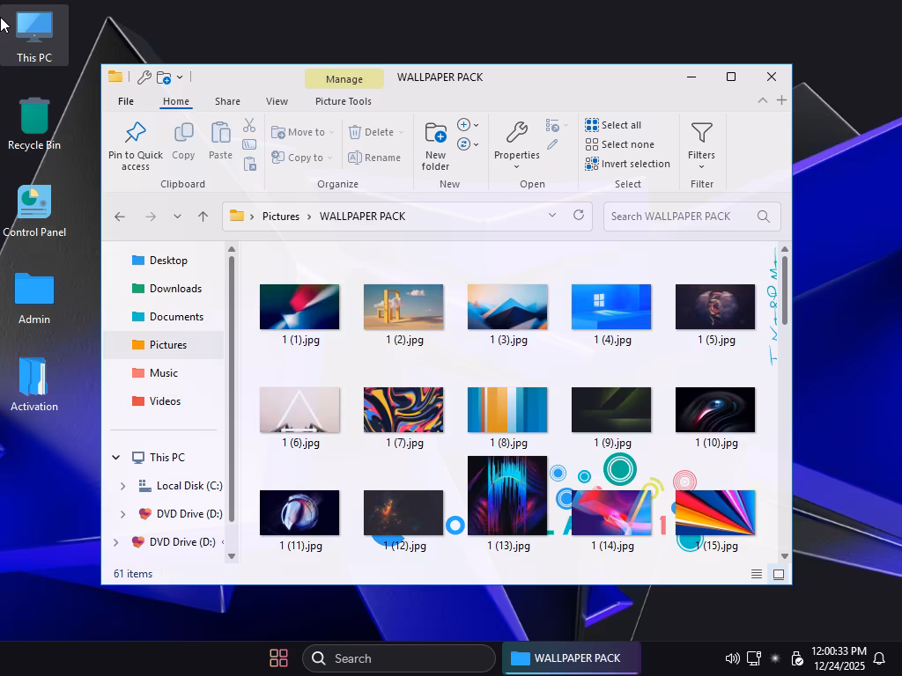The image size is (902, 676).
Task: Refresh the current folder view
Action: click(579, 216)
